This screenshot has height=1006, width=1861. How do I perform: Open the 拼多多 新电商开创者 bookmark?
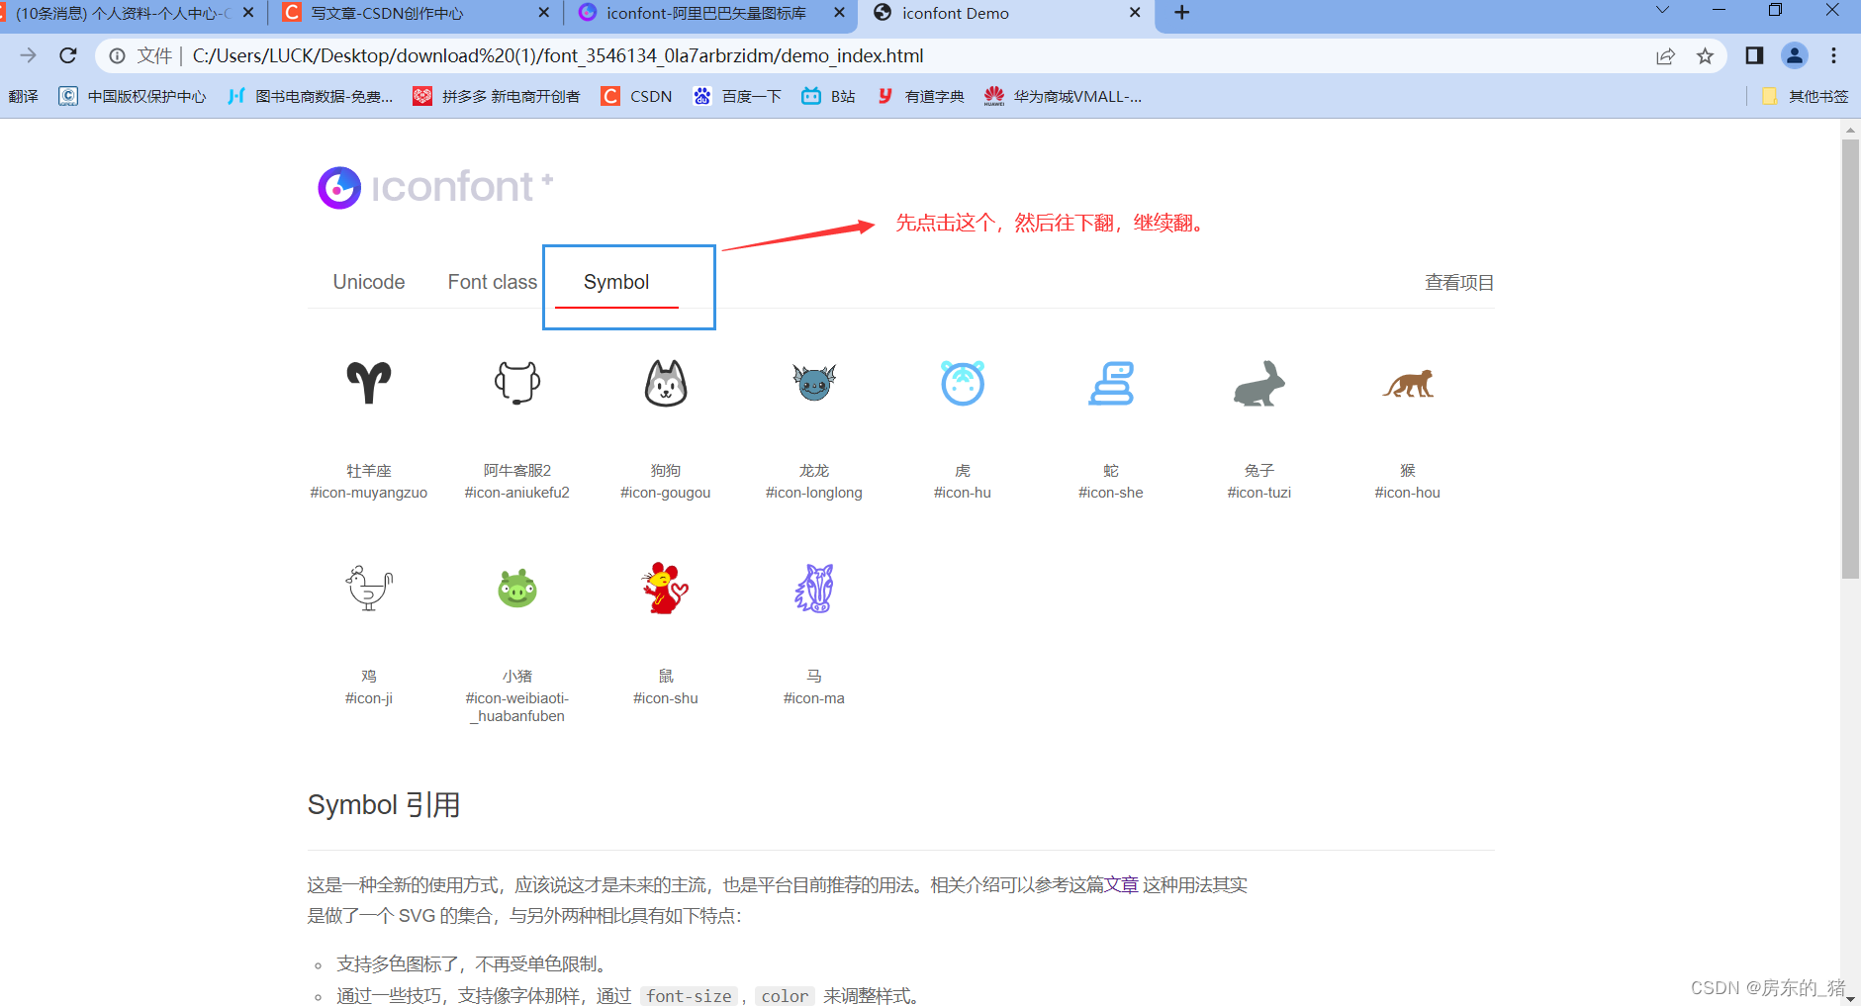pos(497,96)
